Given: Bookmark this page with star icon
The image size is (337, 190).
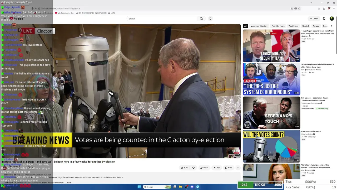Looking at the screenshot, I should pyautogui.click(x=299, y=8).
